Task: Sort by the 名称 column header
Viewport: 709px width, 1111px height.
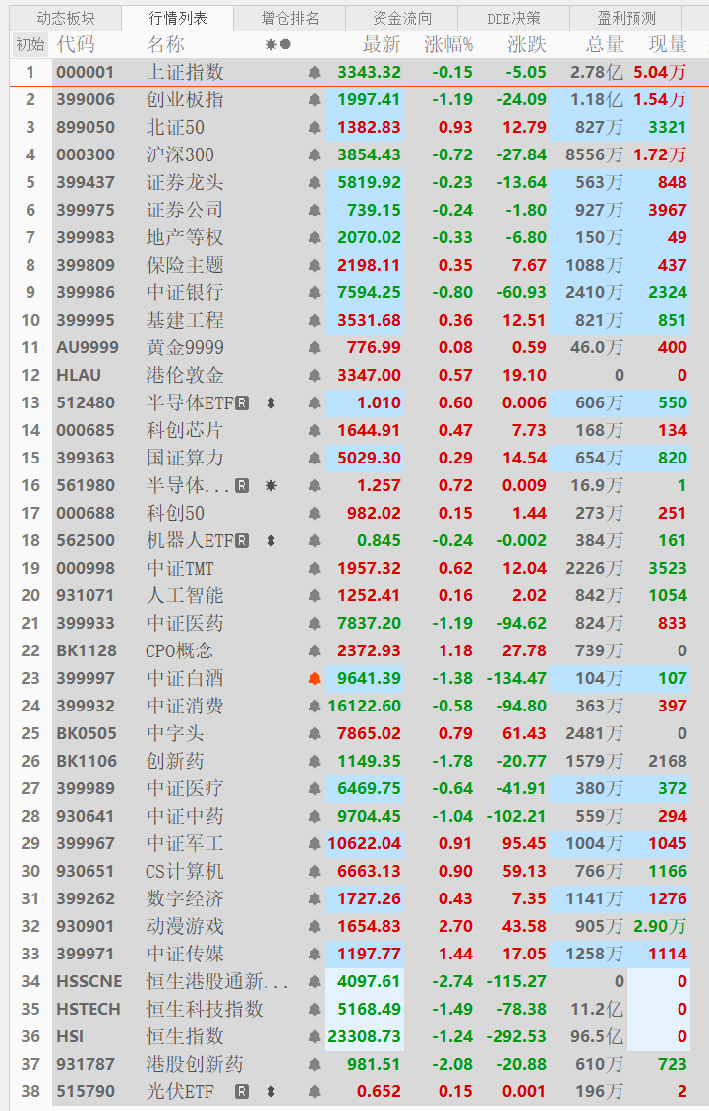Action: pos(166,45)
